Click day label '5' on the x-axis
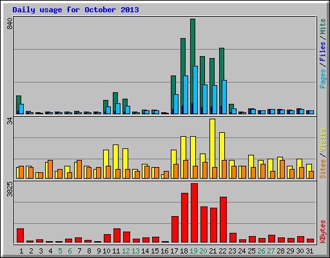Viewport: 330px width, 258px height. tap(60, 251)
